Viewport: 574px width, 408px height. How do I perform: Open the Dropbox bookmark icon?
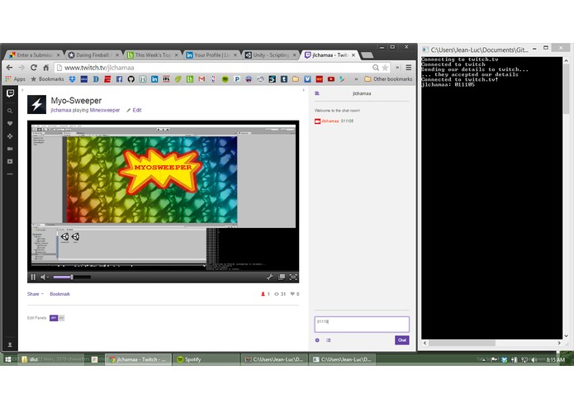pos(72,79)
